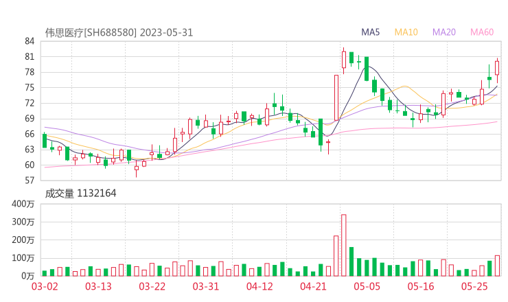Click the last red volume bar on the right
508x302 pixels.
click(497, 266)
